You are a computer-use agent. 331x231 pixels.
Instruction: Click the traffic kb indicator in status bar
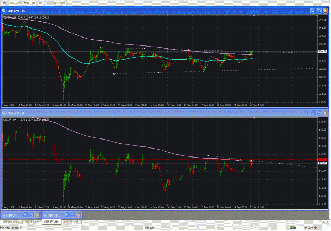[x=310, y=228]
